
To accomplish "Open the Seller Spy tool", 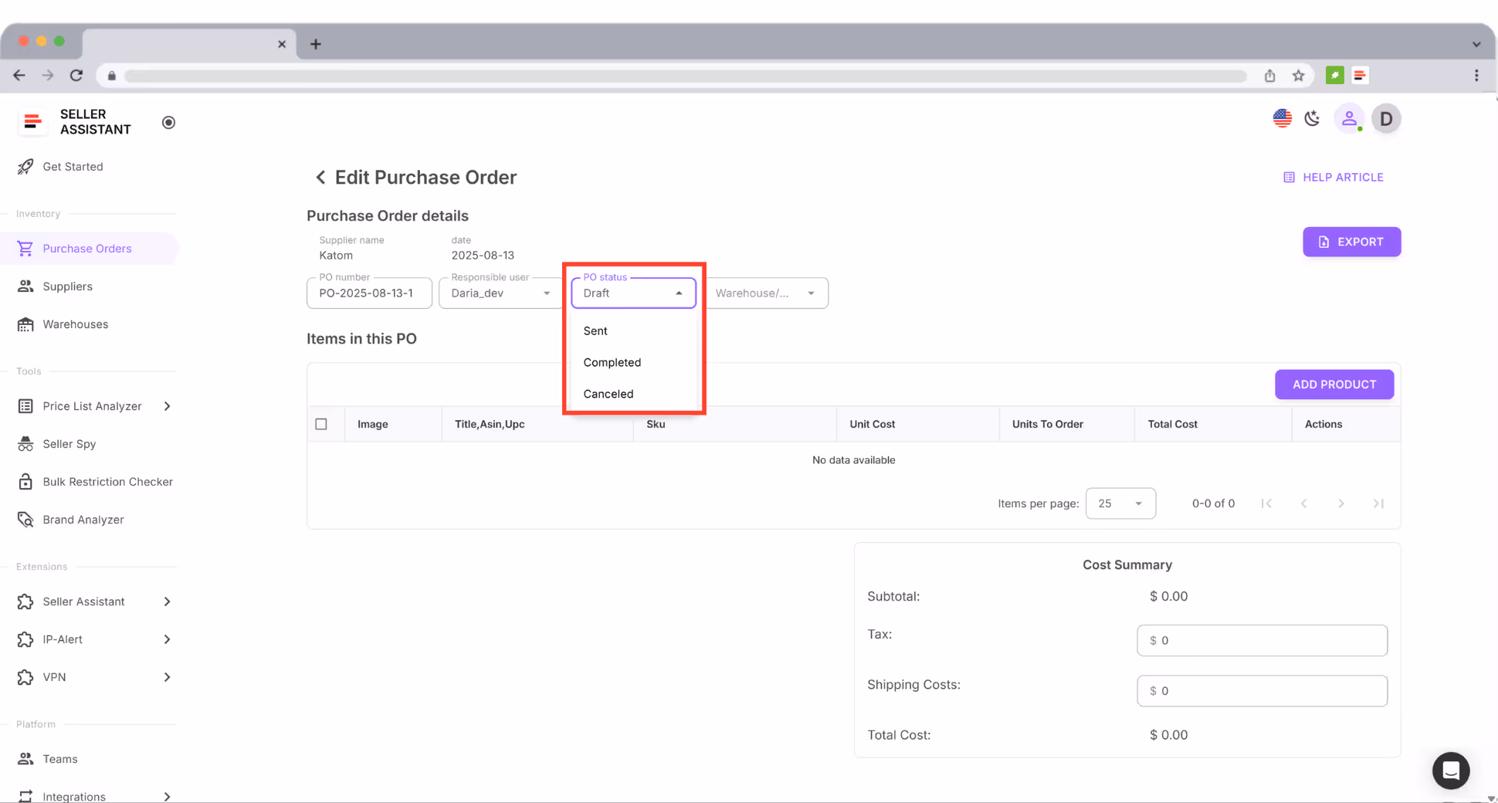I will click(69, 444).
